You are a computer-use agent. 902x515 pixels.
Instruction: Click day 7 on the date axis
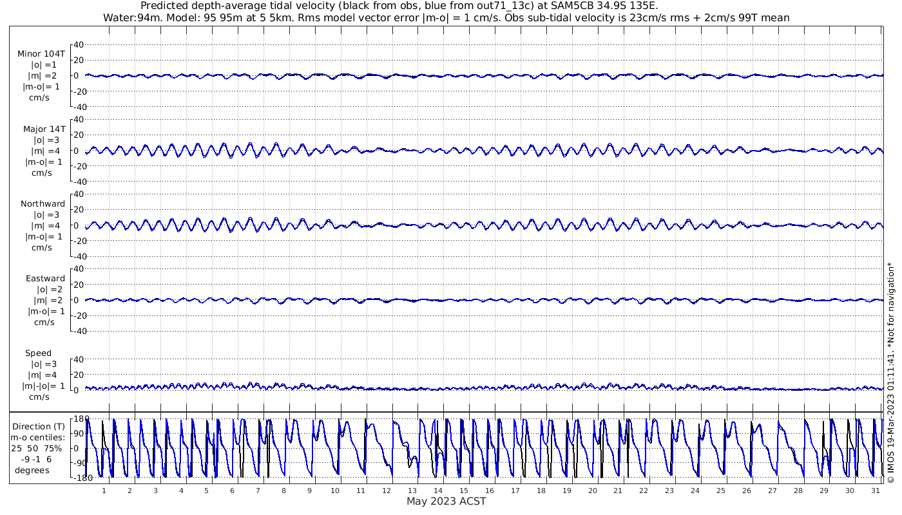(258, 491)
